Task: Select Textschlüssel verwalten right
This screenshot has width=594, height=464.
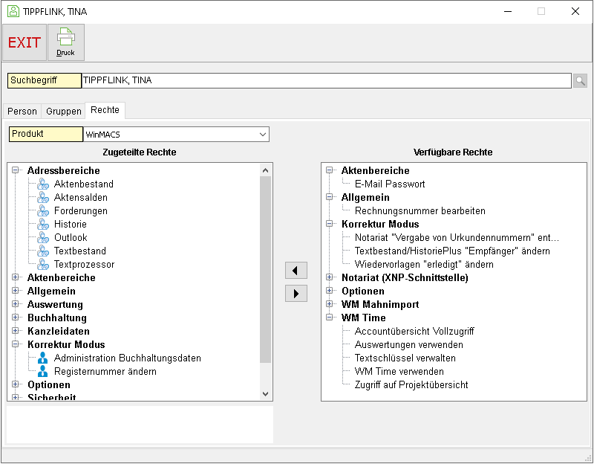Action: 405,358
